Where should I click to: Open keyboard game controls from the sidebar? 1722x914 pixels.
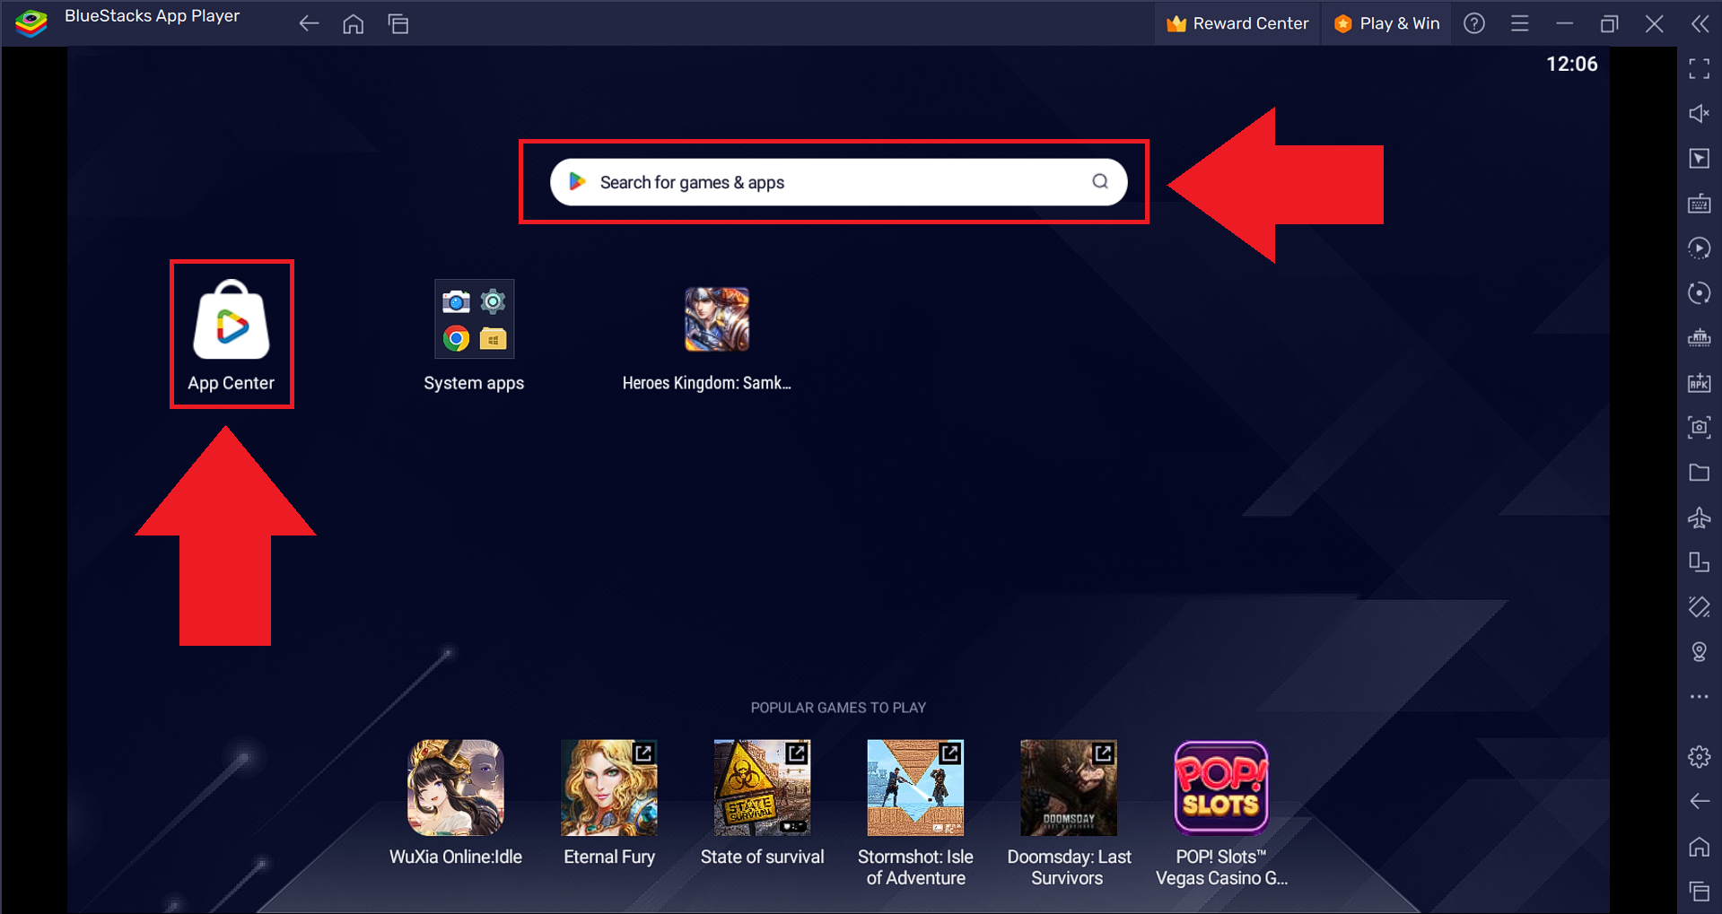(1699, 204)
